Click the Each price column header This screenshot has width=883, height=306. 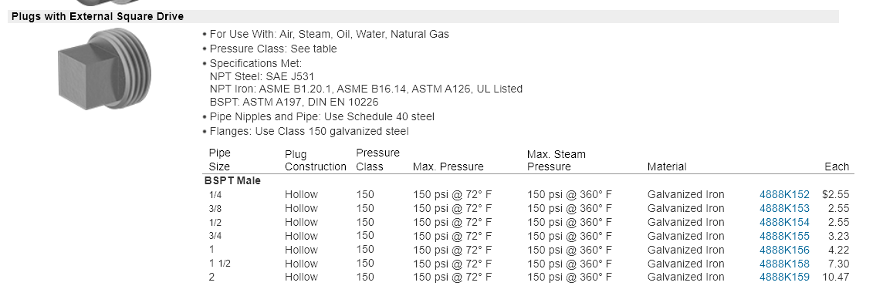click(837, 166)
